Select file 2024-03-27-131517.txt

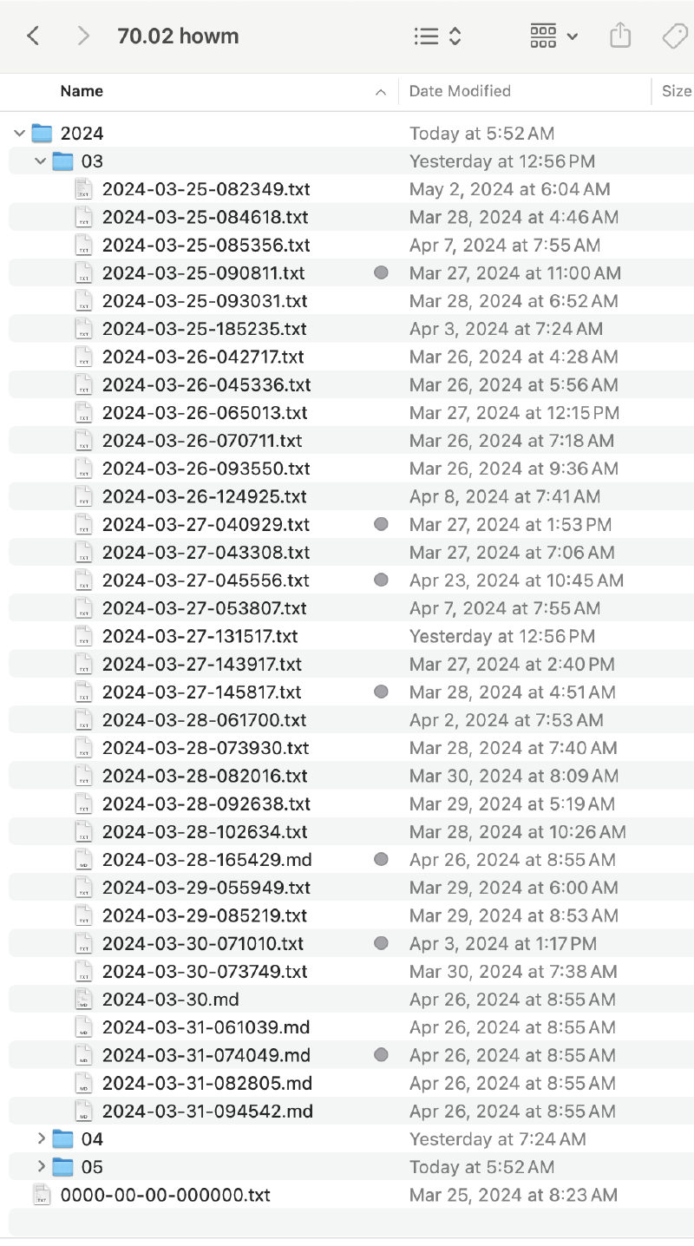(200, 636)
